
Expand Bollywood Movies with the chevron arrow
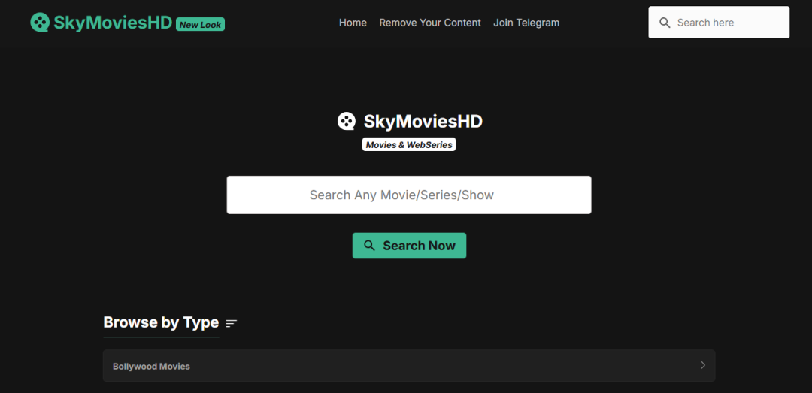(x=703, y=365)
